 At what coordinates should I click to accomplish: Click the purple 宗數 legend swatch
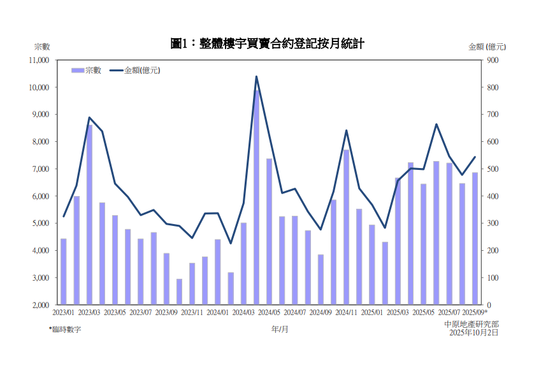point(77,71)
